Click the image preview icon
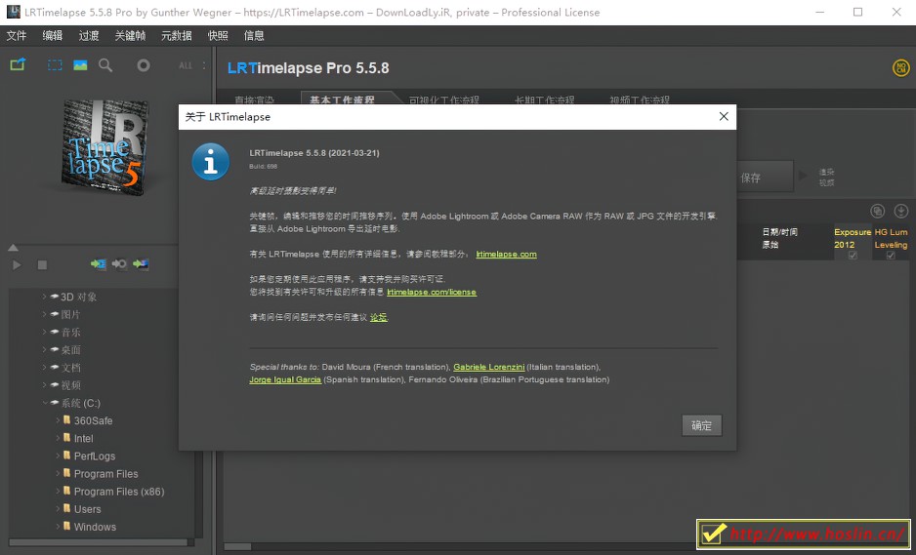The width and height of the screenshot is (916, 555). [x=80, y=65]
